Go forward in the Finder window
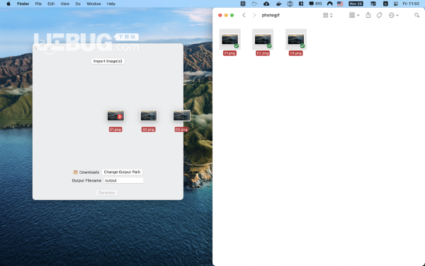Screen dimensions: 425x266 pyautogui.click(x=254, y=15)
